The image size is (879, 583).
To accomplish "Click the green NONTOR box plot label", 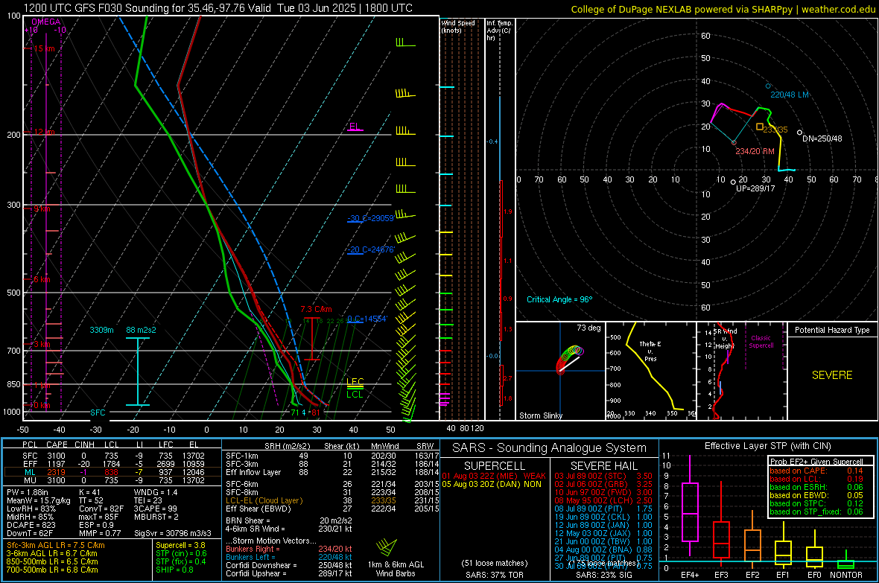I will click(846, 575).
